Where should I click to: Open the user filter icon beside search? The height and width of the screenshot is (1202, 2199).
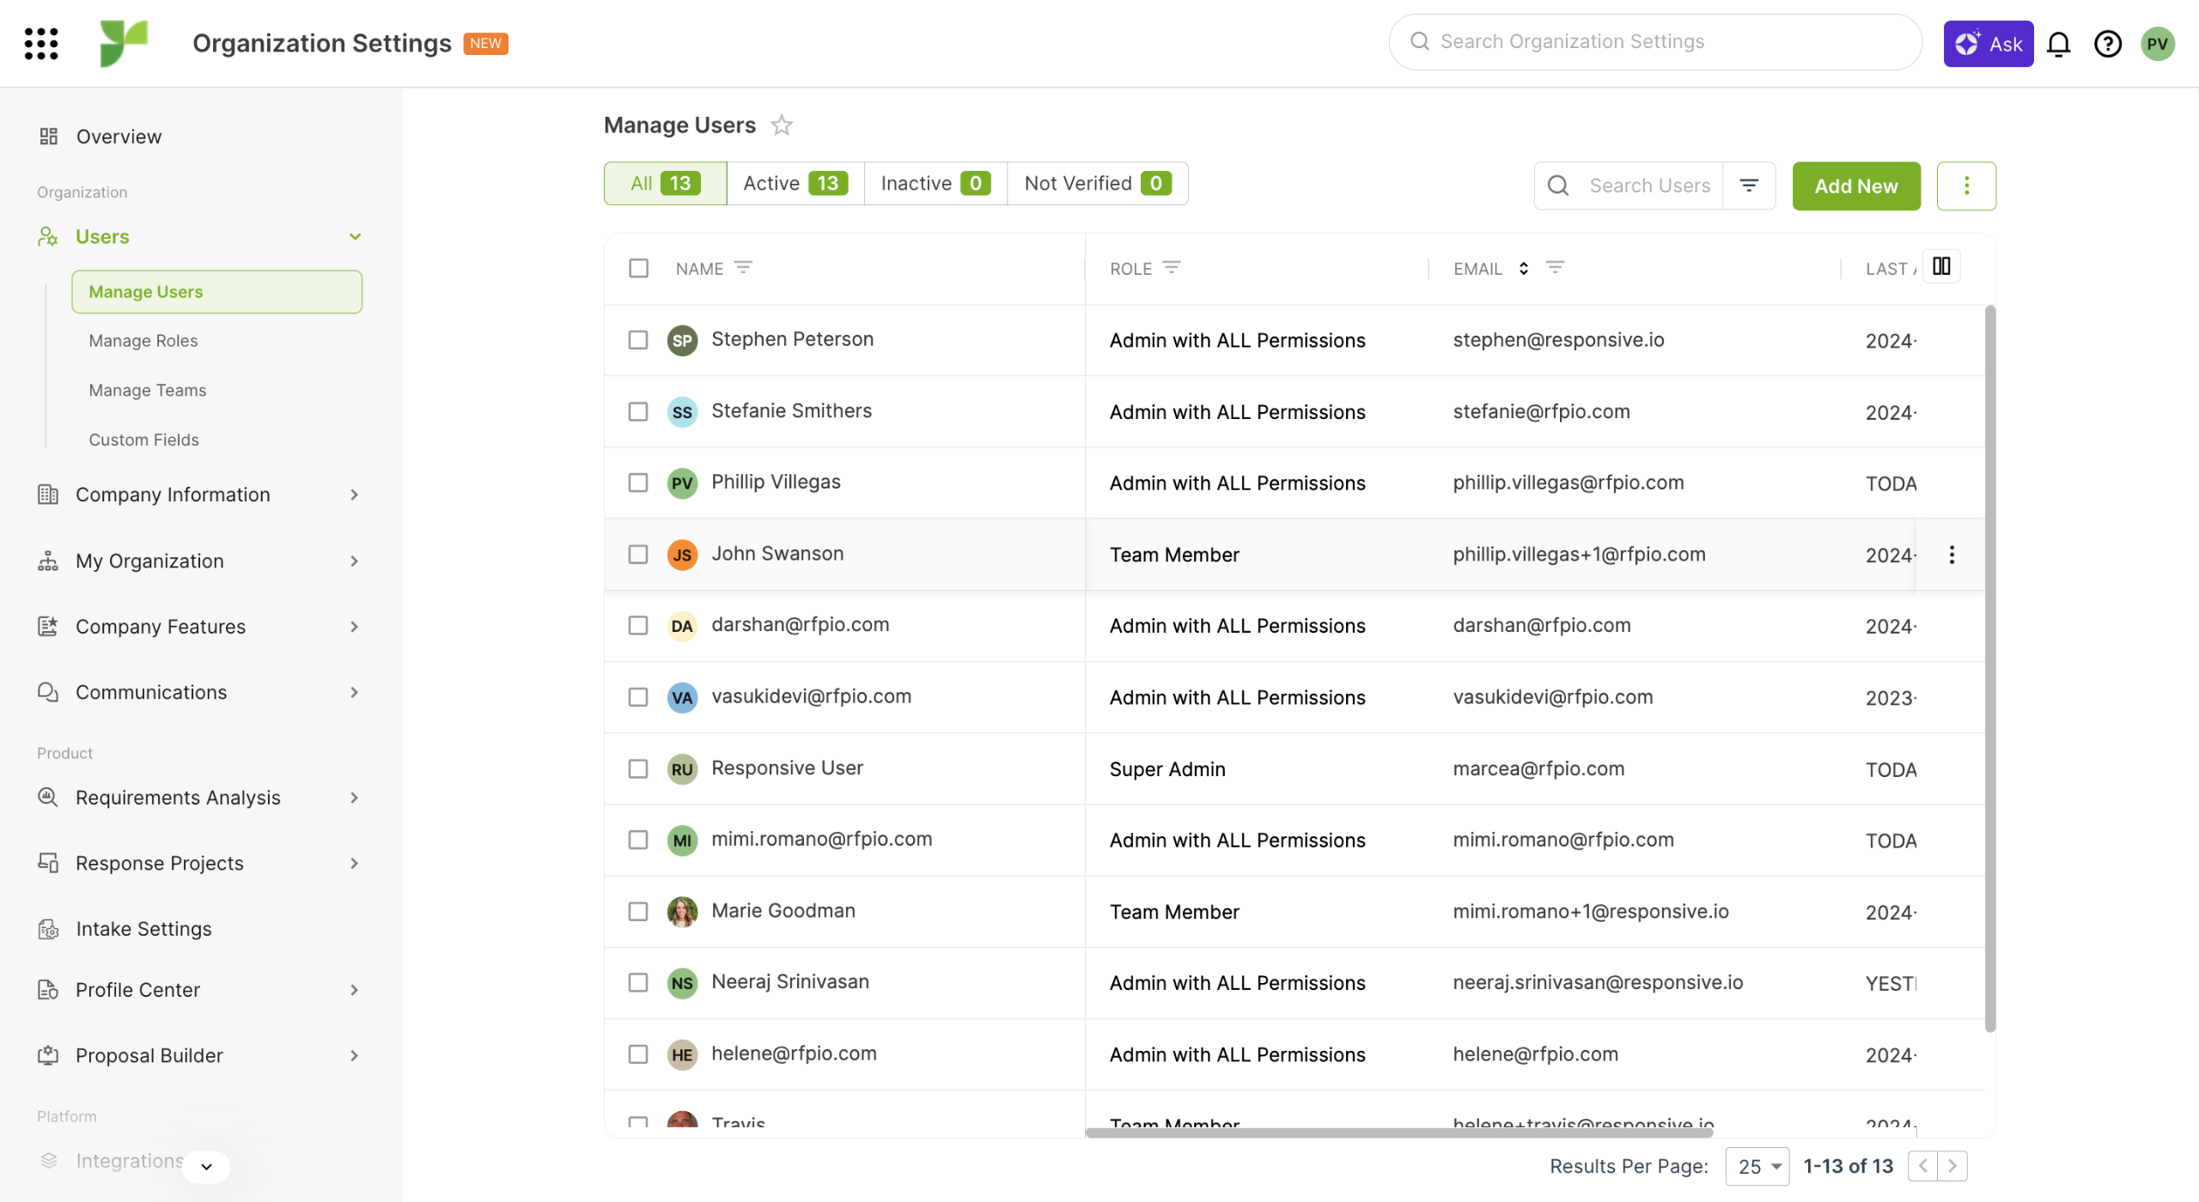(1749, 185)
